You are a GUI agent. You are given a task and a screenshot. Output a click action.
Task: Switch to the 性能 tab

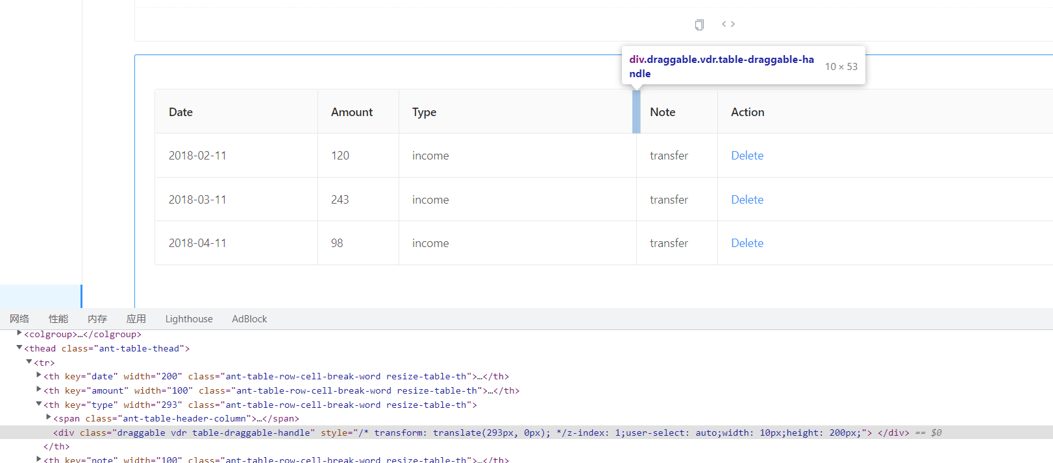tap(58, 319)
